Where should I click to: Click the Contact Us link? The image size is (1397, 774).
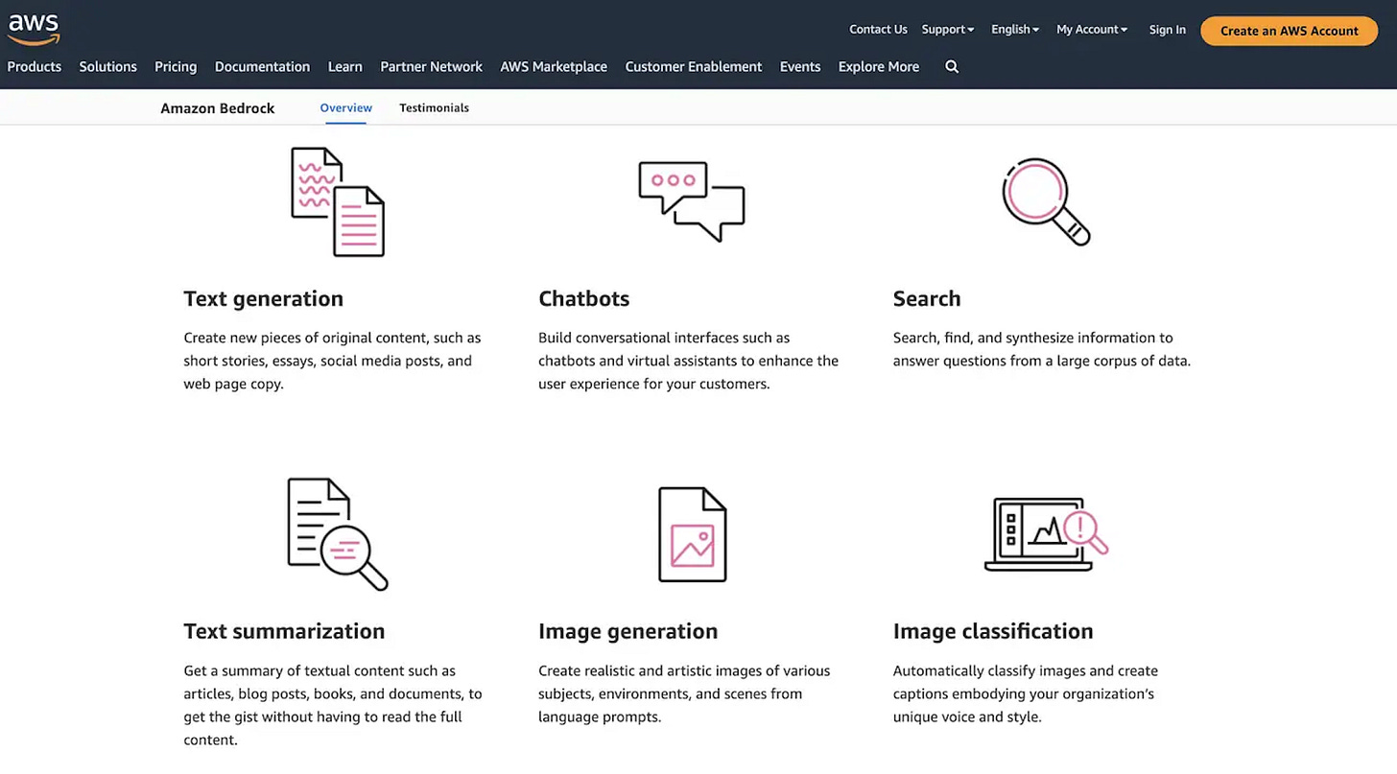tap(878, 30)
